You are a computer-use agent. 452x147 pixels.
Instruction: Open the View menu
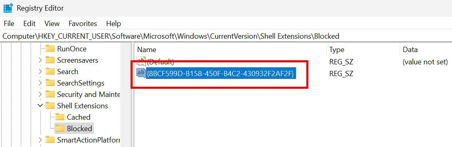pos(52,24)
